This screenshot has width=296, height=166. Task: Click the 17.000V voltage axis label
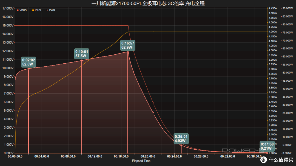point(8,8)
